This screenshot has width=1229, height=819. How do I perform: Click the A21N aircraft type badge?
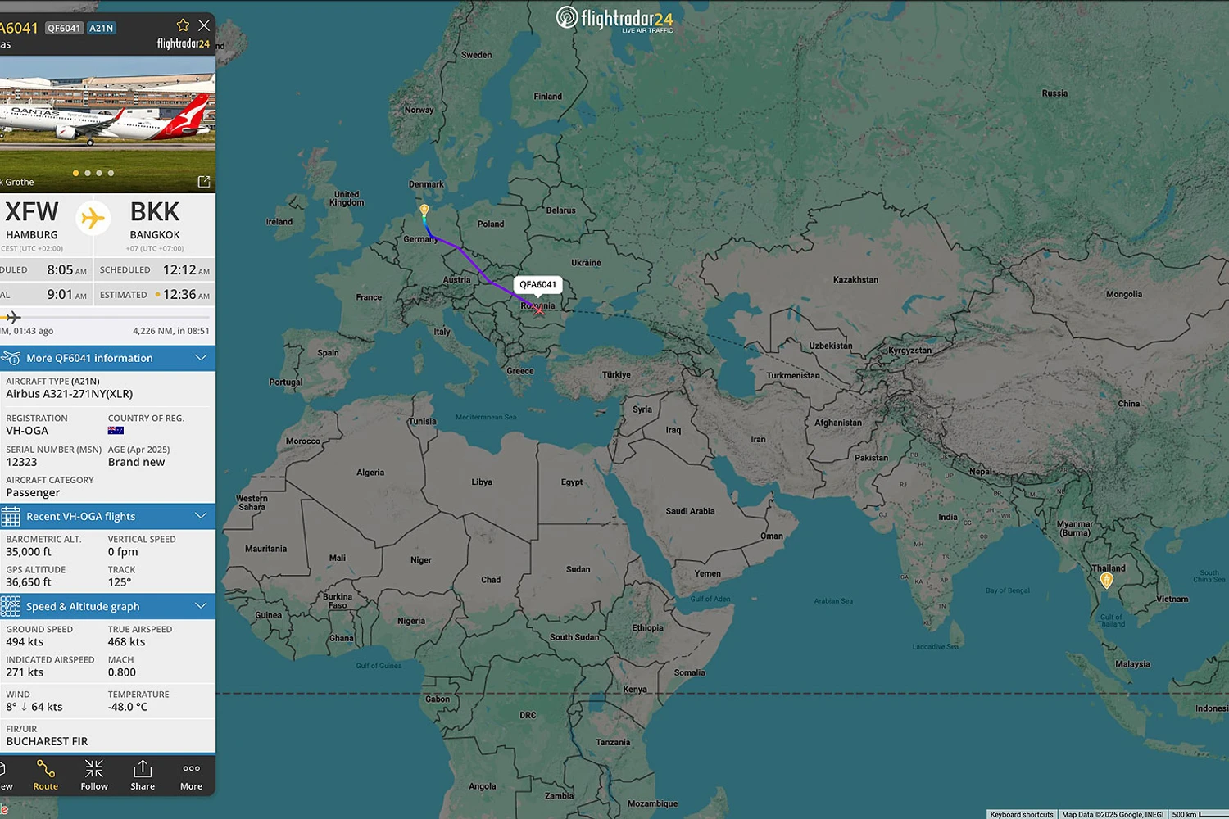102,28
